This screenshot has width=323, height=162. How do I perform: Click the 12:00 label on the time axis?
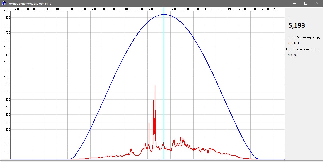click(151, 9)
